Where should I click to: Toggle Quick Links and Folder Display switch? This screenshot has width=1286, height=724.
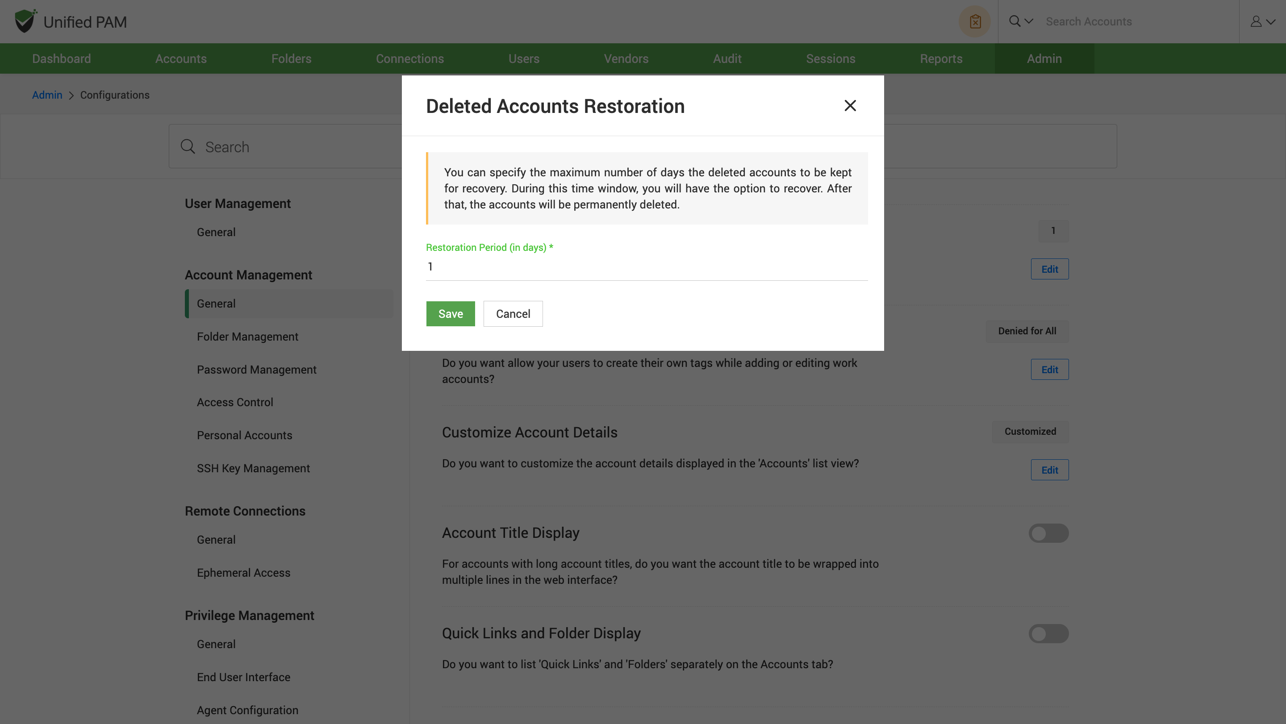coord(1048,634)
